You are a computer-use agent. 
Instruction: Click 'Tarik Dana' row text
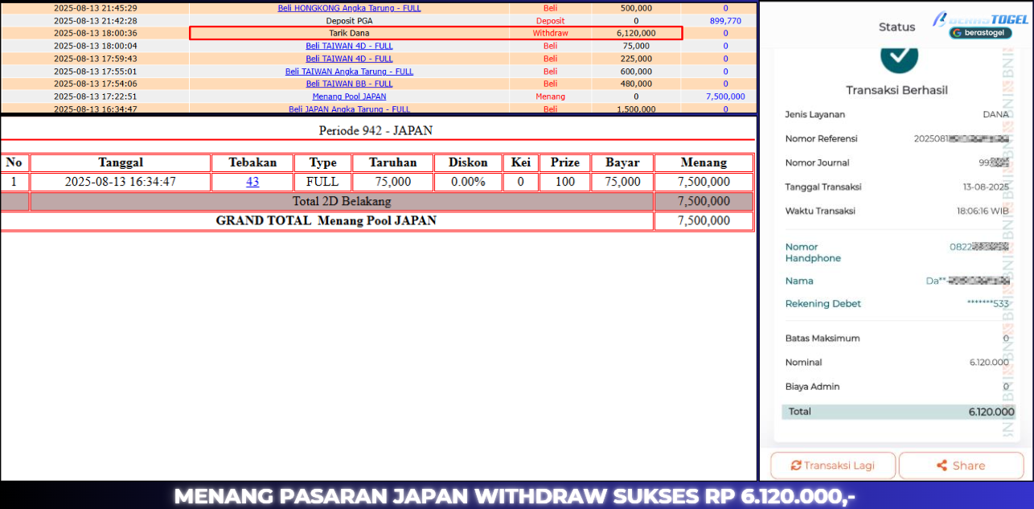click(x=349, y=33)
